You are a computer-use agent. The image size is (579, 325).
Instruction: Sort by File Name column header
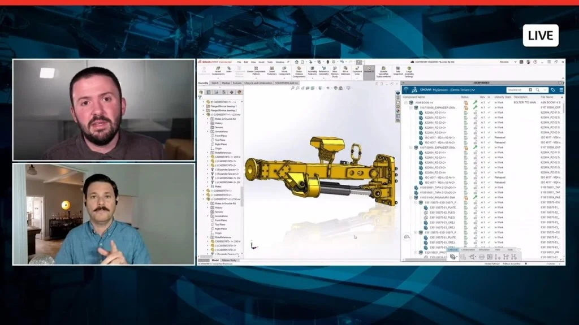pos(547,97)
